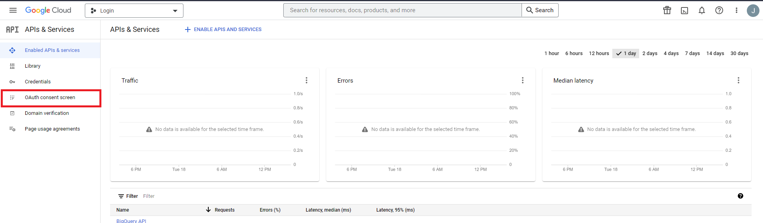763x223 pixels.
Task: Open the Median latency chart options menu
Action: coord(739,80)
